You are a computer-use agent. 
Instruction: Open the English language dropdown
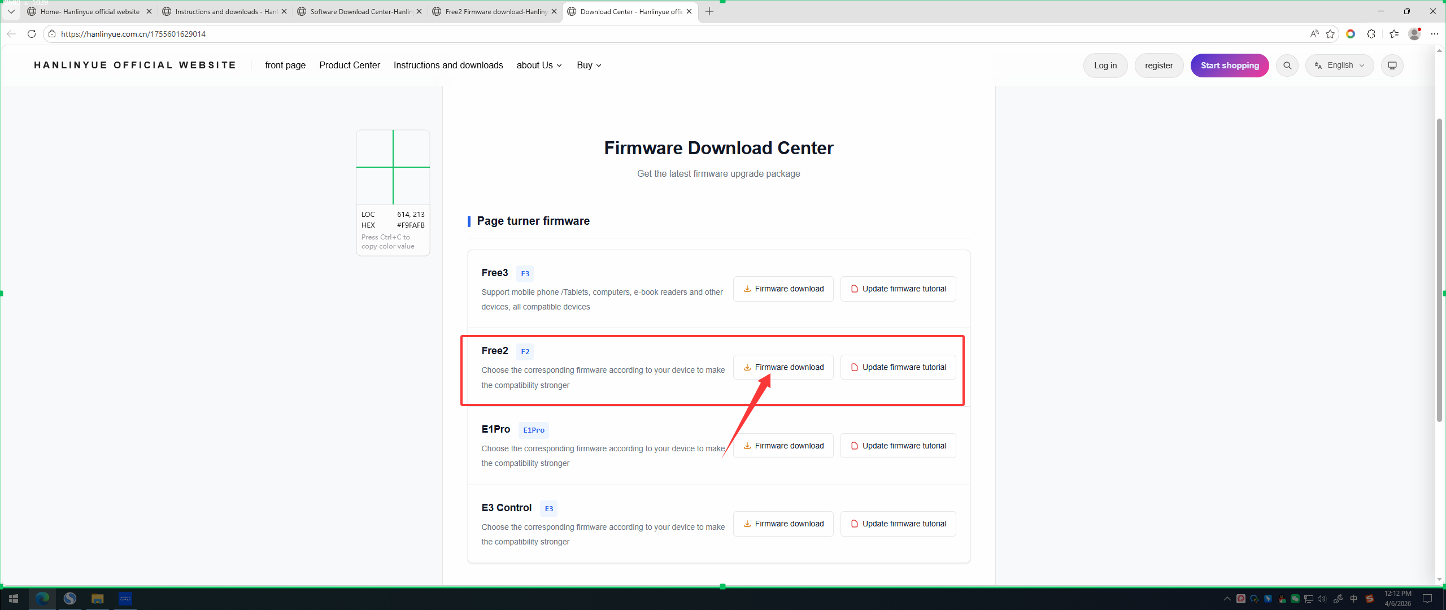pos(1339,65)
